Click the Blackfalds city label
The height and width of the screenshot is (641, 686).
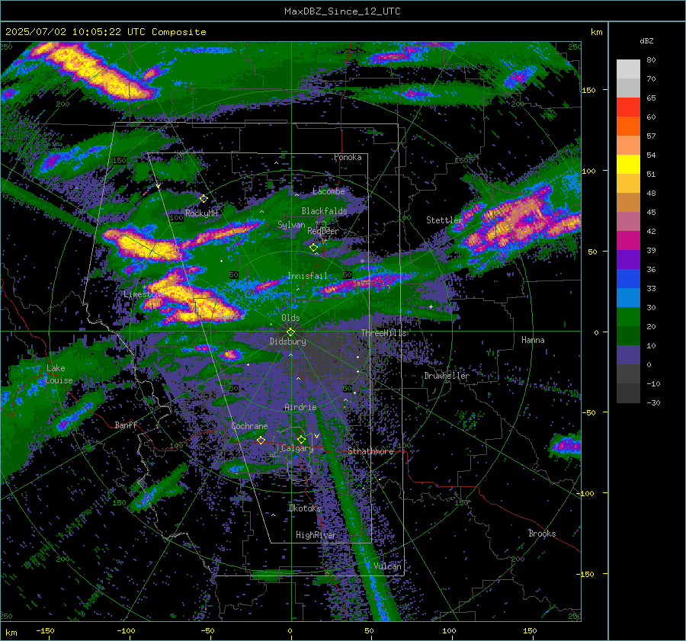[x=324, y=211]
